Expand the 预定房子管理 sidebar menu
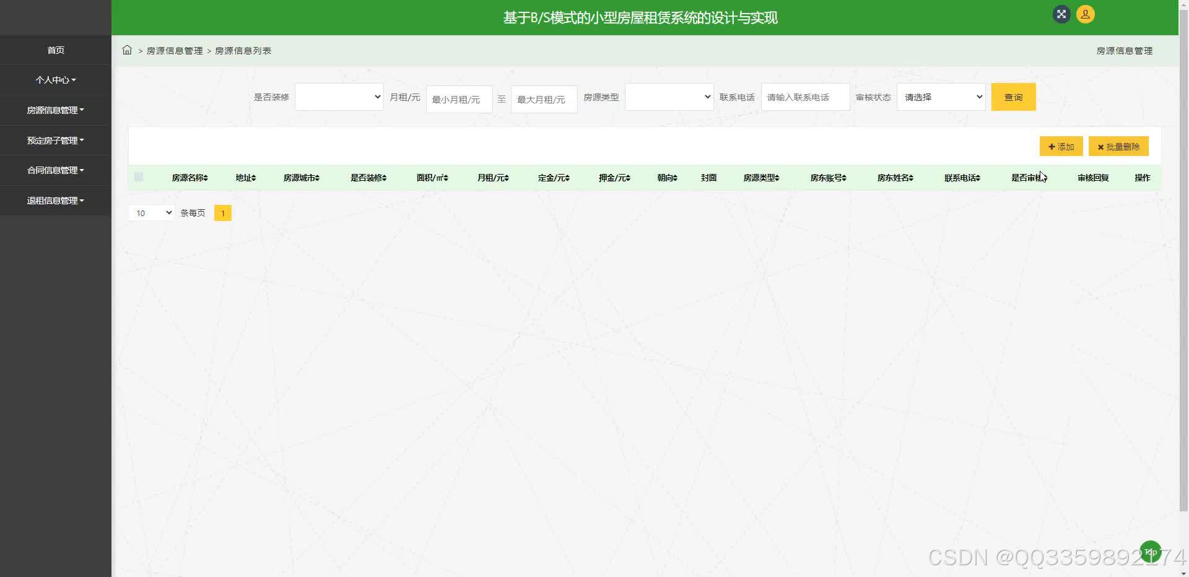The image size is (1189, 577). (56, 141)
